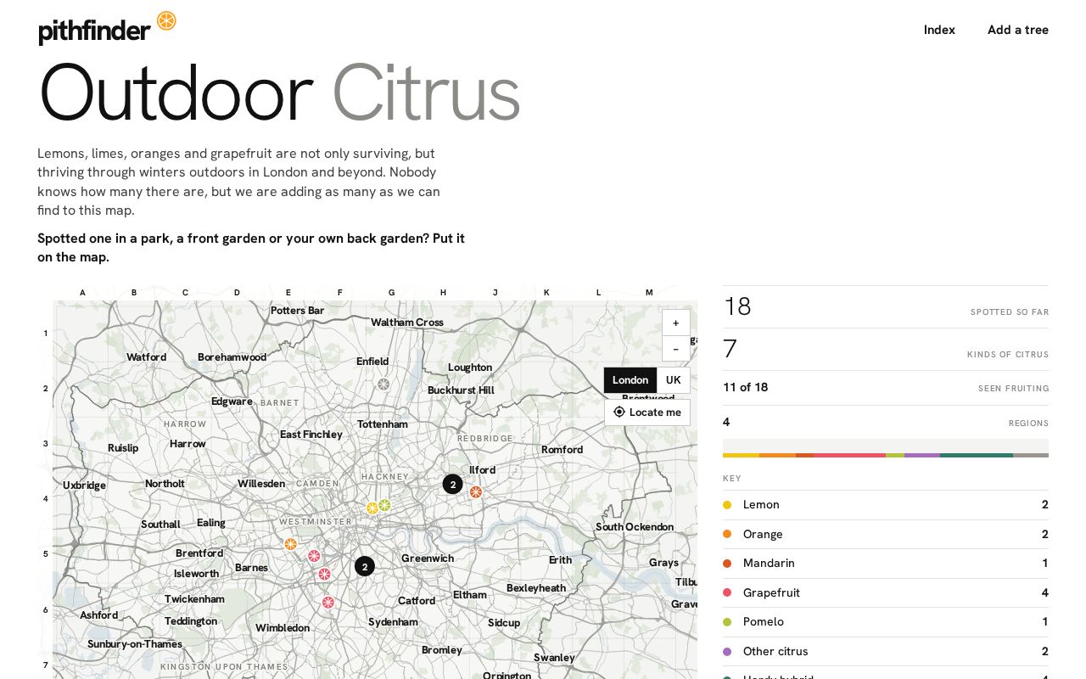The width and height of the screenshot is (1086, 679).
Task: Select the Other citrus row label
Action: click(775, 652)
